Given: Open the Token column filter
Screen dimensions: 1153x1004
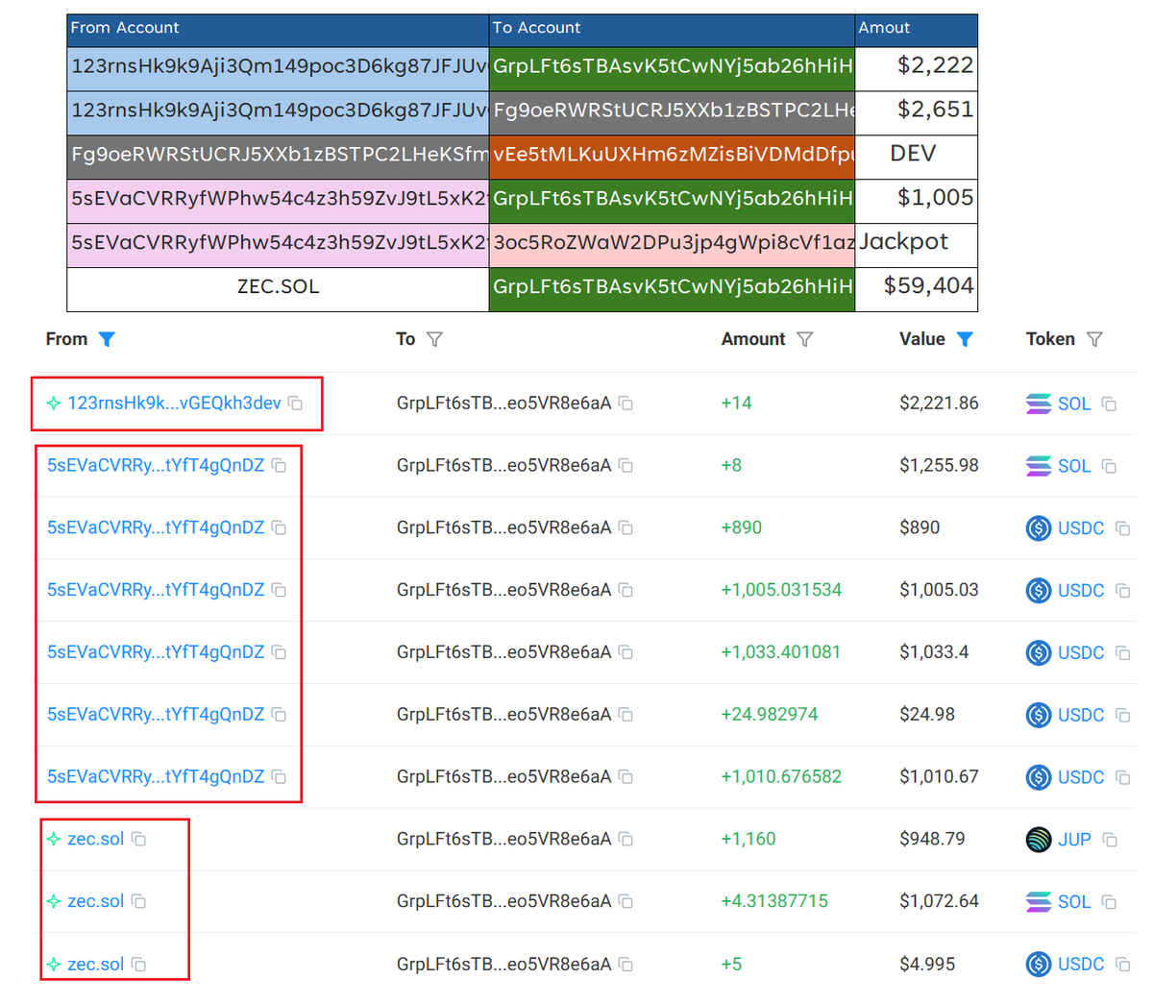Looking at the screenshot, I should (1094, 339).
